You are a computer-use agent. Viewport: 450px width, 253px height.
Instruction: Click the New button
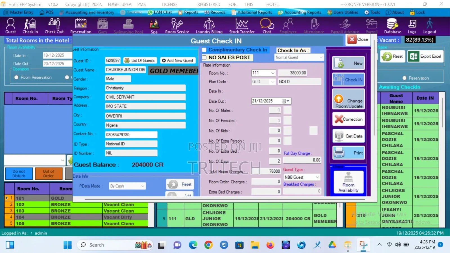click(x=349, y=63)
